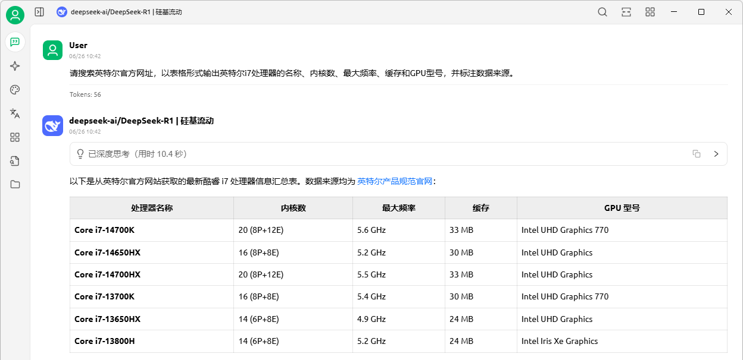Screen dimensions: 743x360
Task: Click the DeepSeek model logo in header
Action: tap(62, 12)
